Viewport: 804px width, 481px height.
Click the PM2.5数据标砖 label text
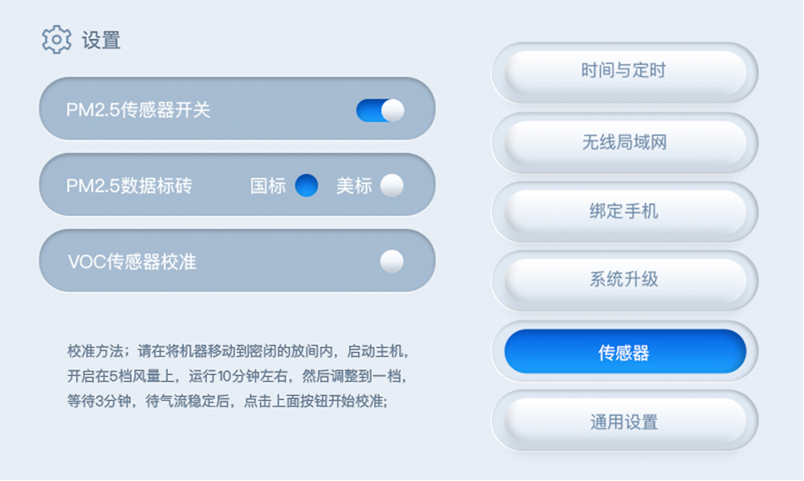click(129, 186)
